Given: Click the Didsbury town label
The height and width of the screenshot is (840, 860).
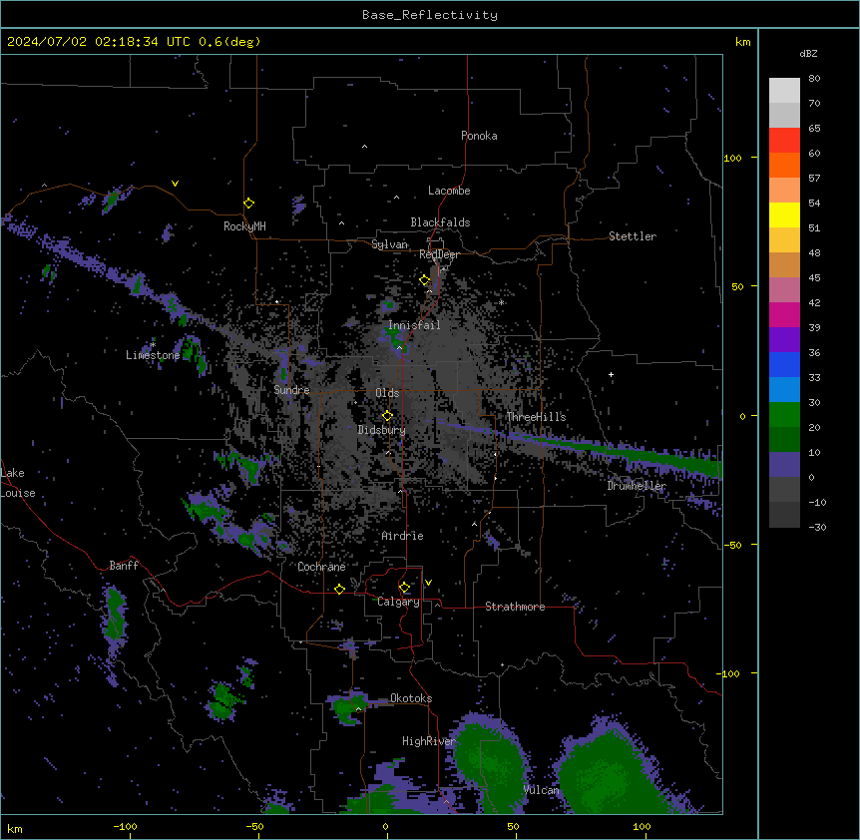Looking at the screenshot, I should point(382,430).
